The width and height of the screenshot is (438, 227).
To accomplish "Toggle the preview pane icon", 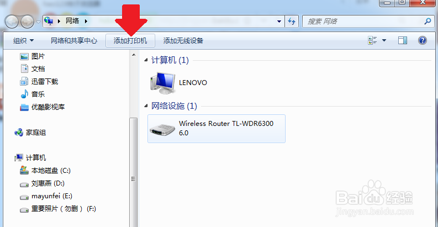I will [403, 40].
